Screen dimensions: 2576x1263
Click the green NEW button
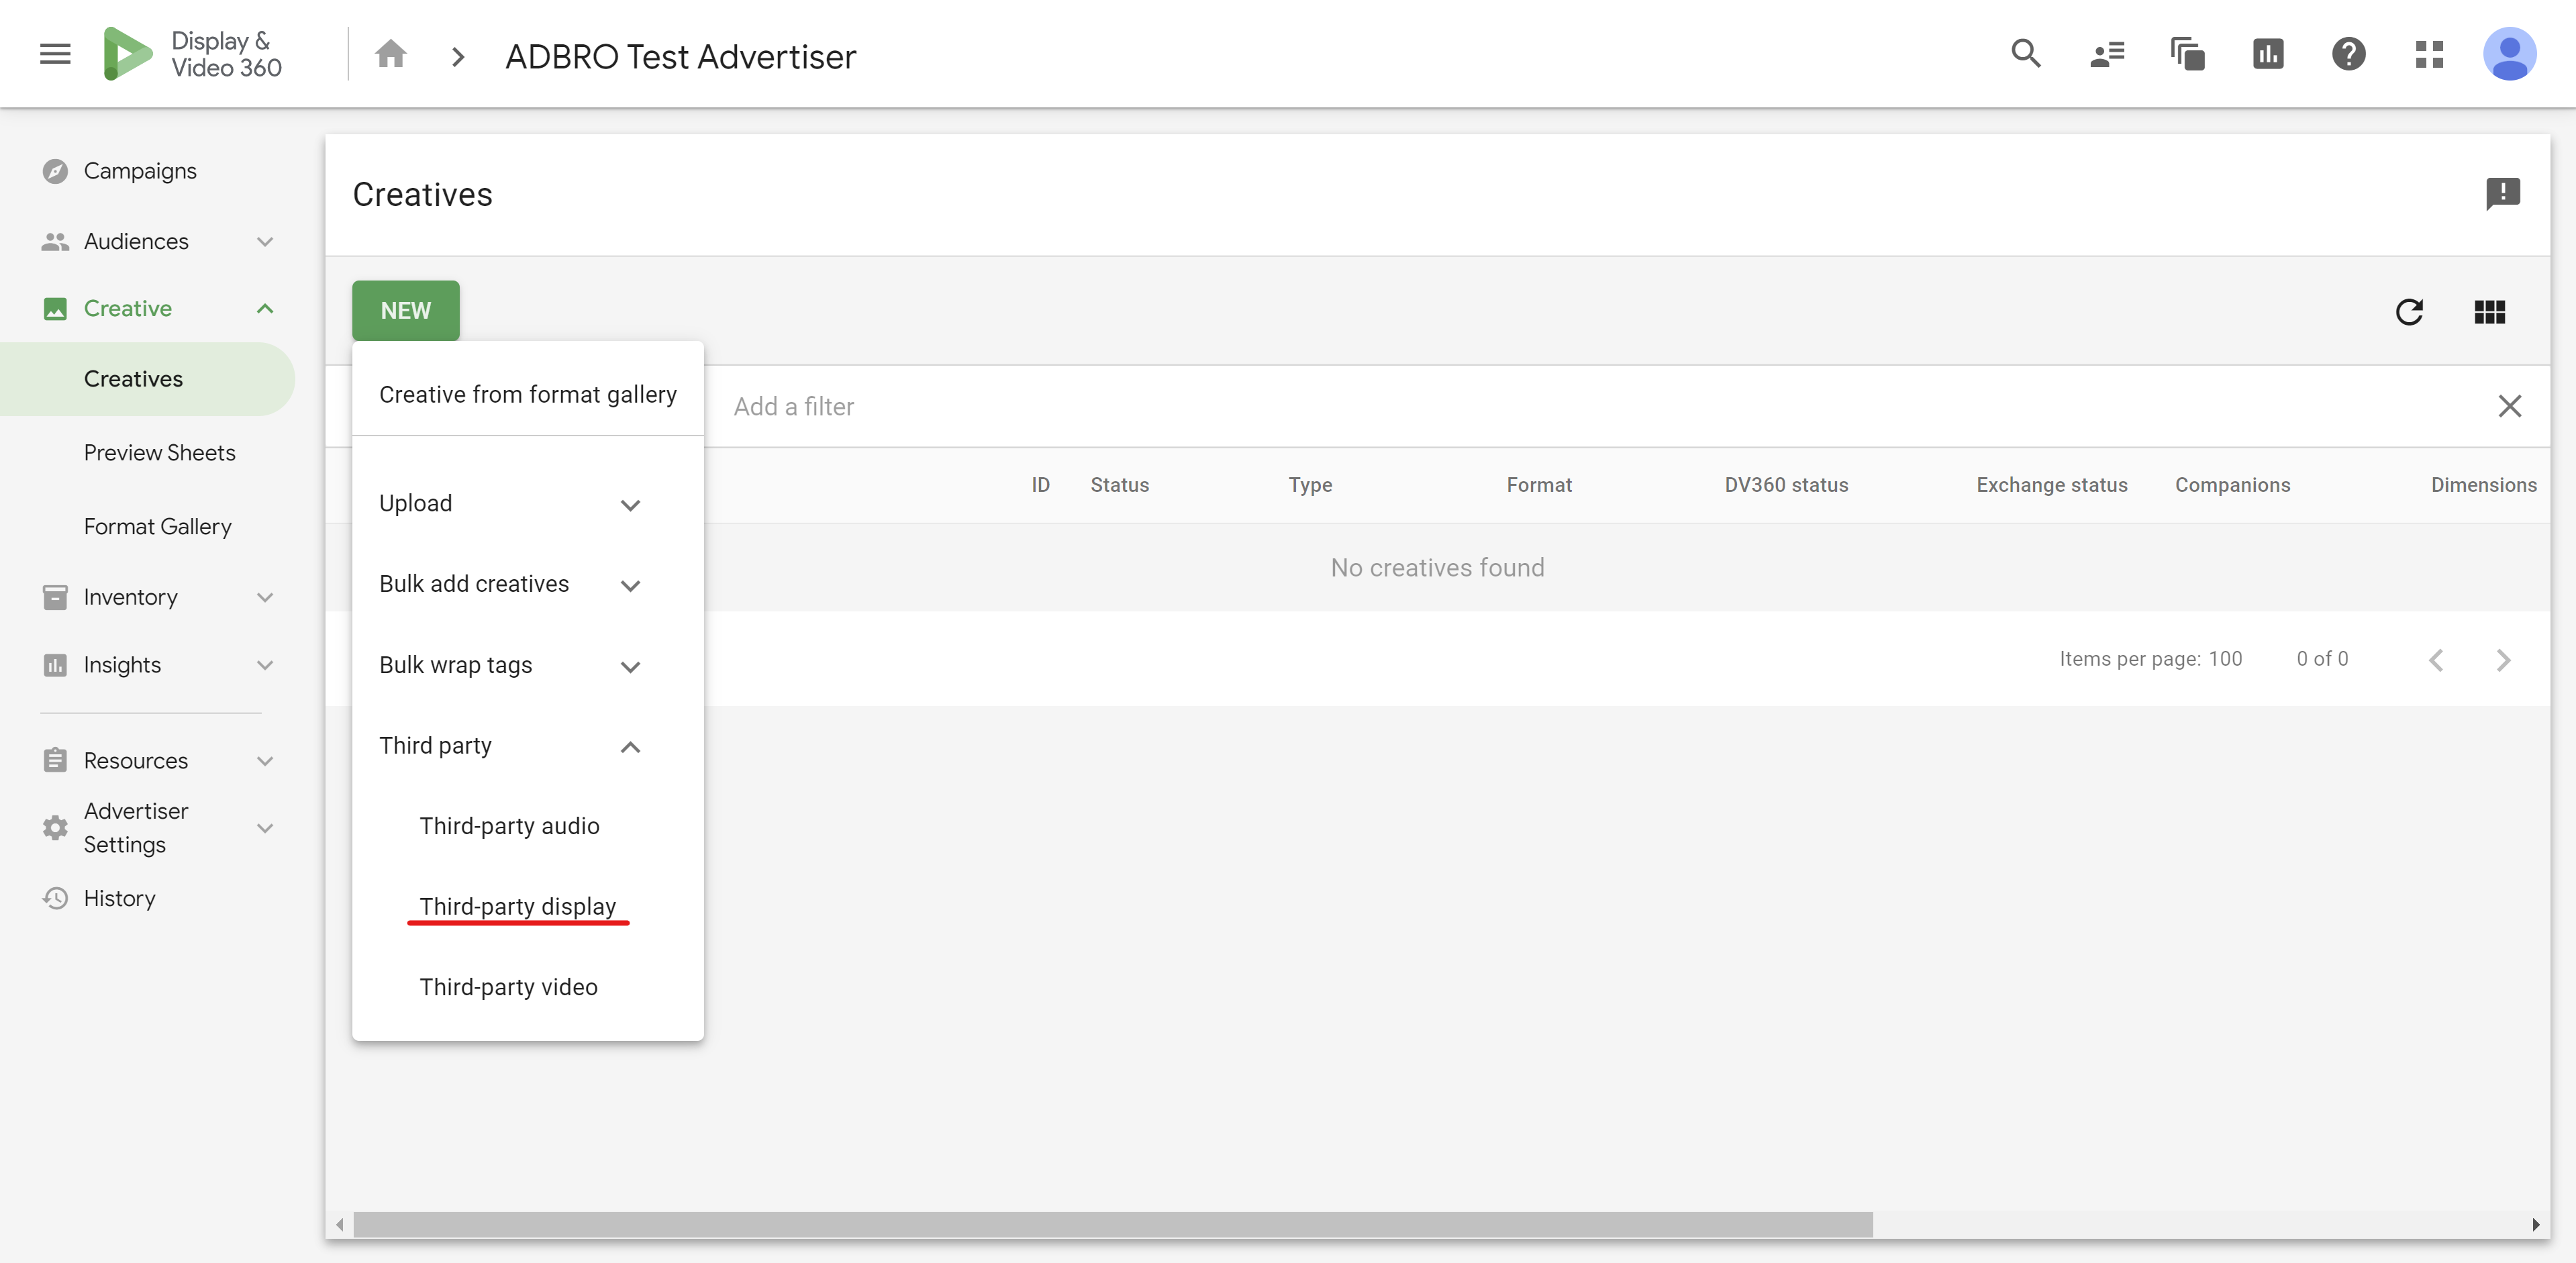(x=405, y=310)
